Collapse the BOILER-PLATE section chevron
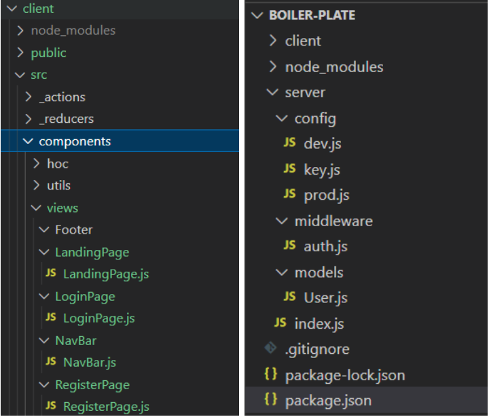 point(257,16)
